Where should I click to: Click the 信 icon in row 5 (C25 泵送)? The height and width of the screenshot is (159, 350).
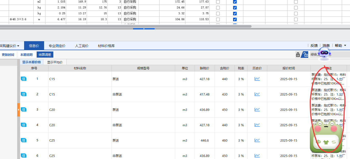coord(24,140)
